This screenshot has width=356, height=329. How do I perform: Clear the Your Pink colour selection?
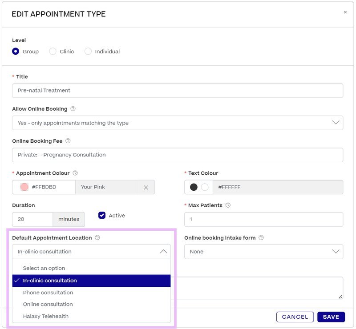pos(146,187)
